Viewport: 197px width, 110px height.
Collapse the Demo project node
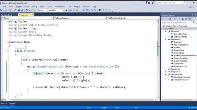pyautogui.click(x=163, y=29)
